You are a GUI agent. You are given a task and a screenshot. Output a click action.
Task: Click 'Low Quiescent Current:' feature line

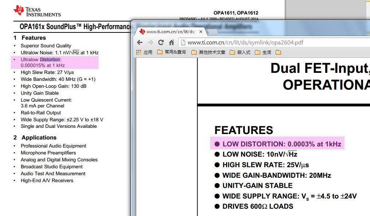tap(46, 100)
